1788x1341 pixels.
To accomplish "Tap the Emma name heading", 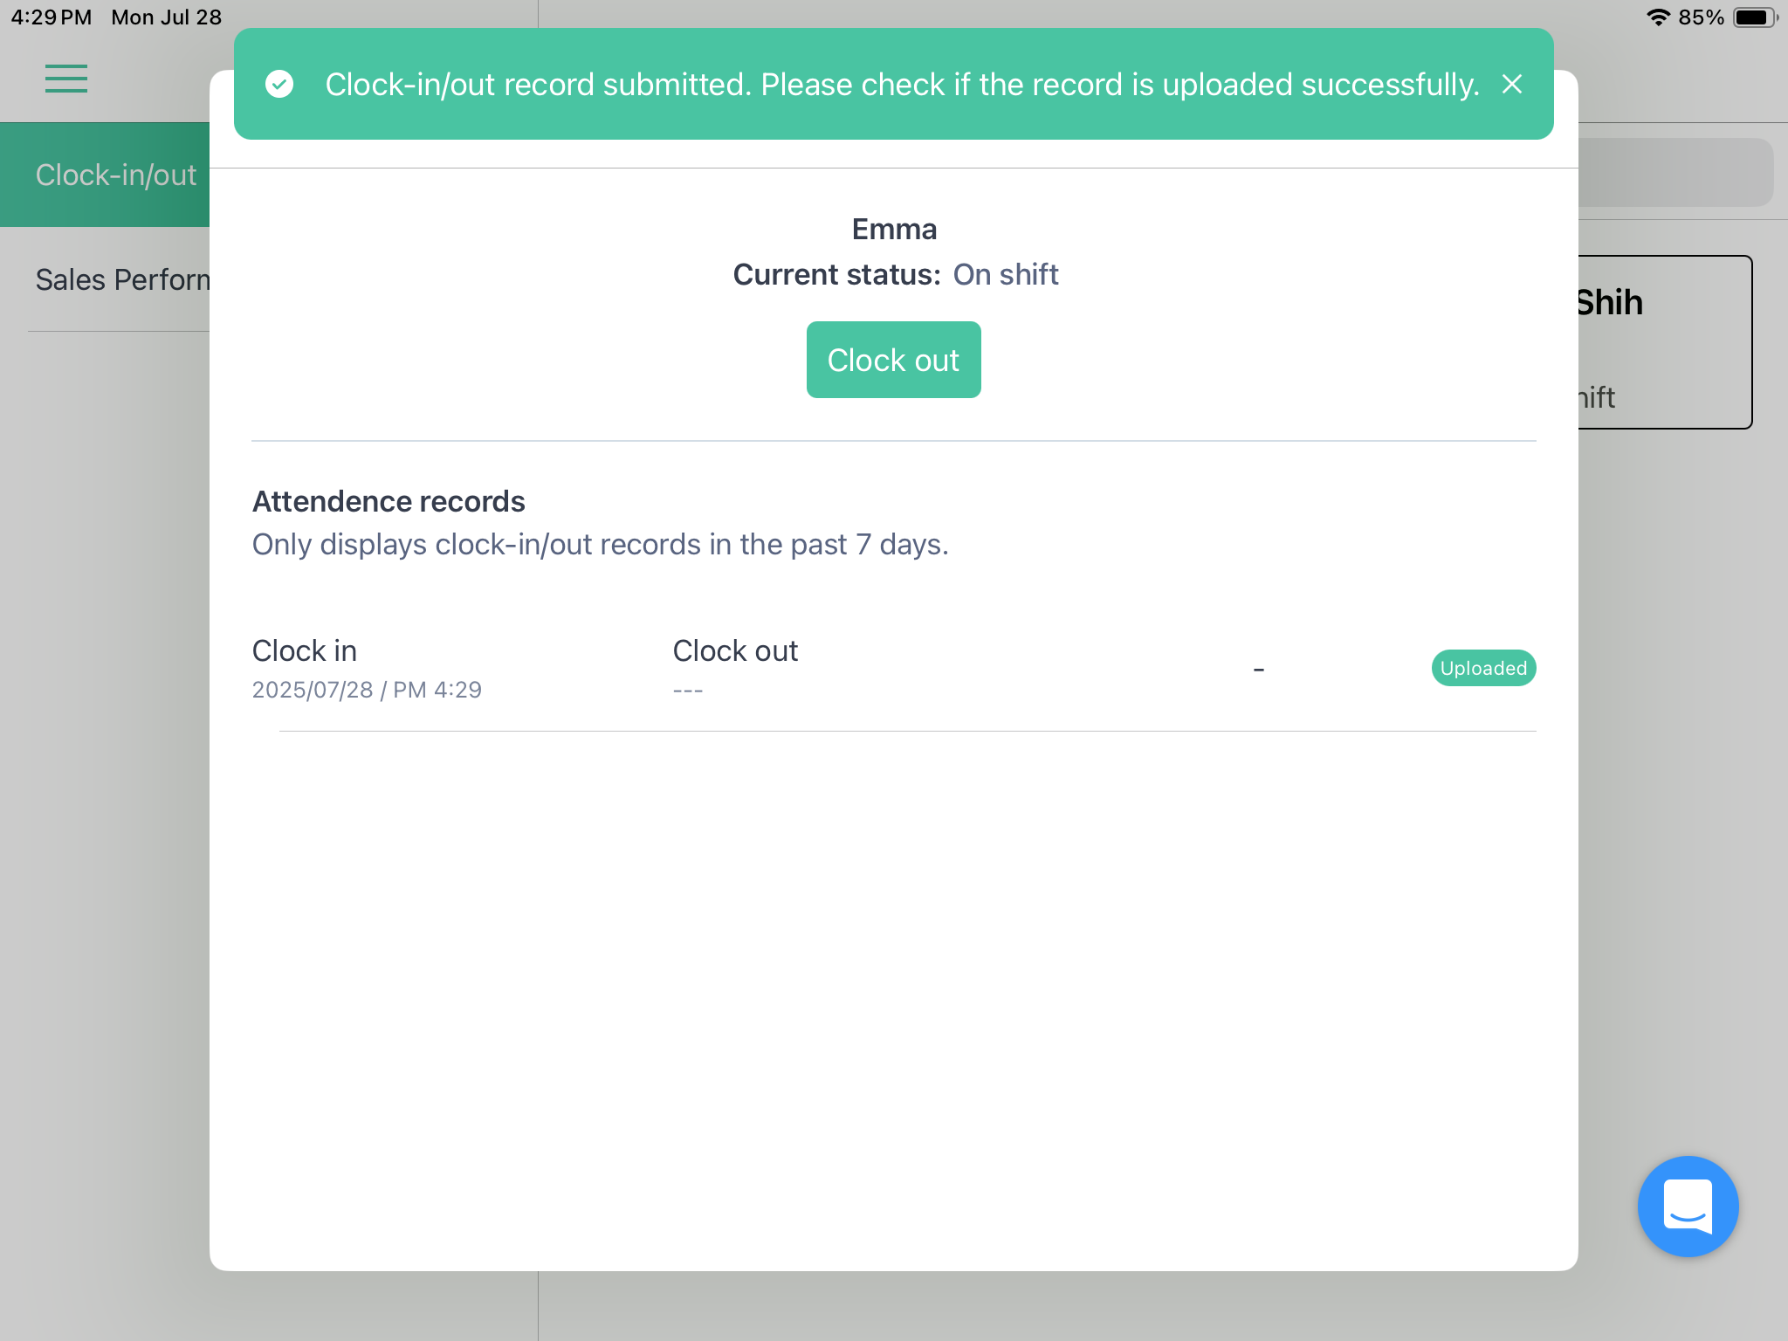I will (x=894, y=229).
